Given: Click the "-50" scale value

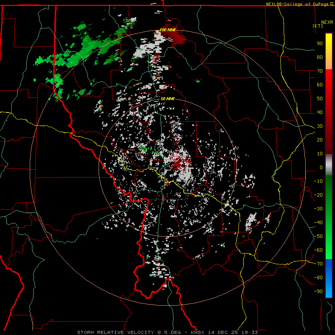Looking at the screenshot, I should point(318,236).
